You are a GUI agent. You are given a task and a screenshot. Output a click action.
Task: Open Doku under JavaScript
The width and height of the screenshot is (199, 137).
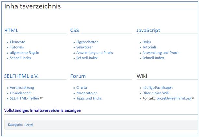coord(147,42)
